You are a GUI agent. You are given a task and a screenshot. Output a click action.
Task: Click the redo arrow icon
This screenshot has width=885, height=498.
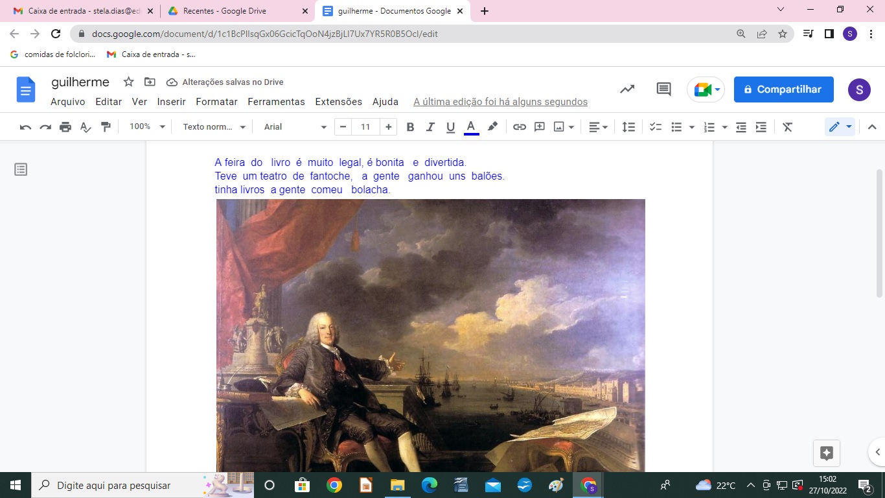click(x=45, y=127)
